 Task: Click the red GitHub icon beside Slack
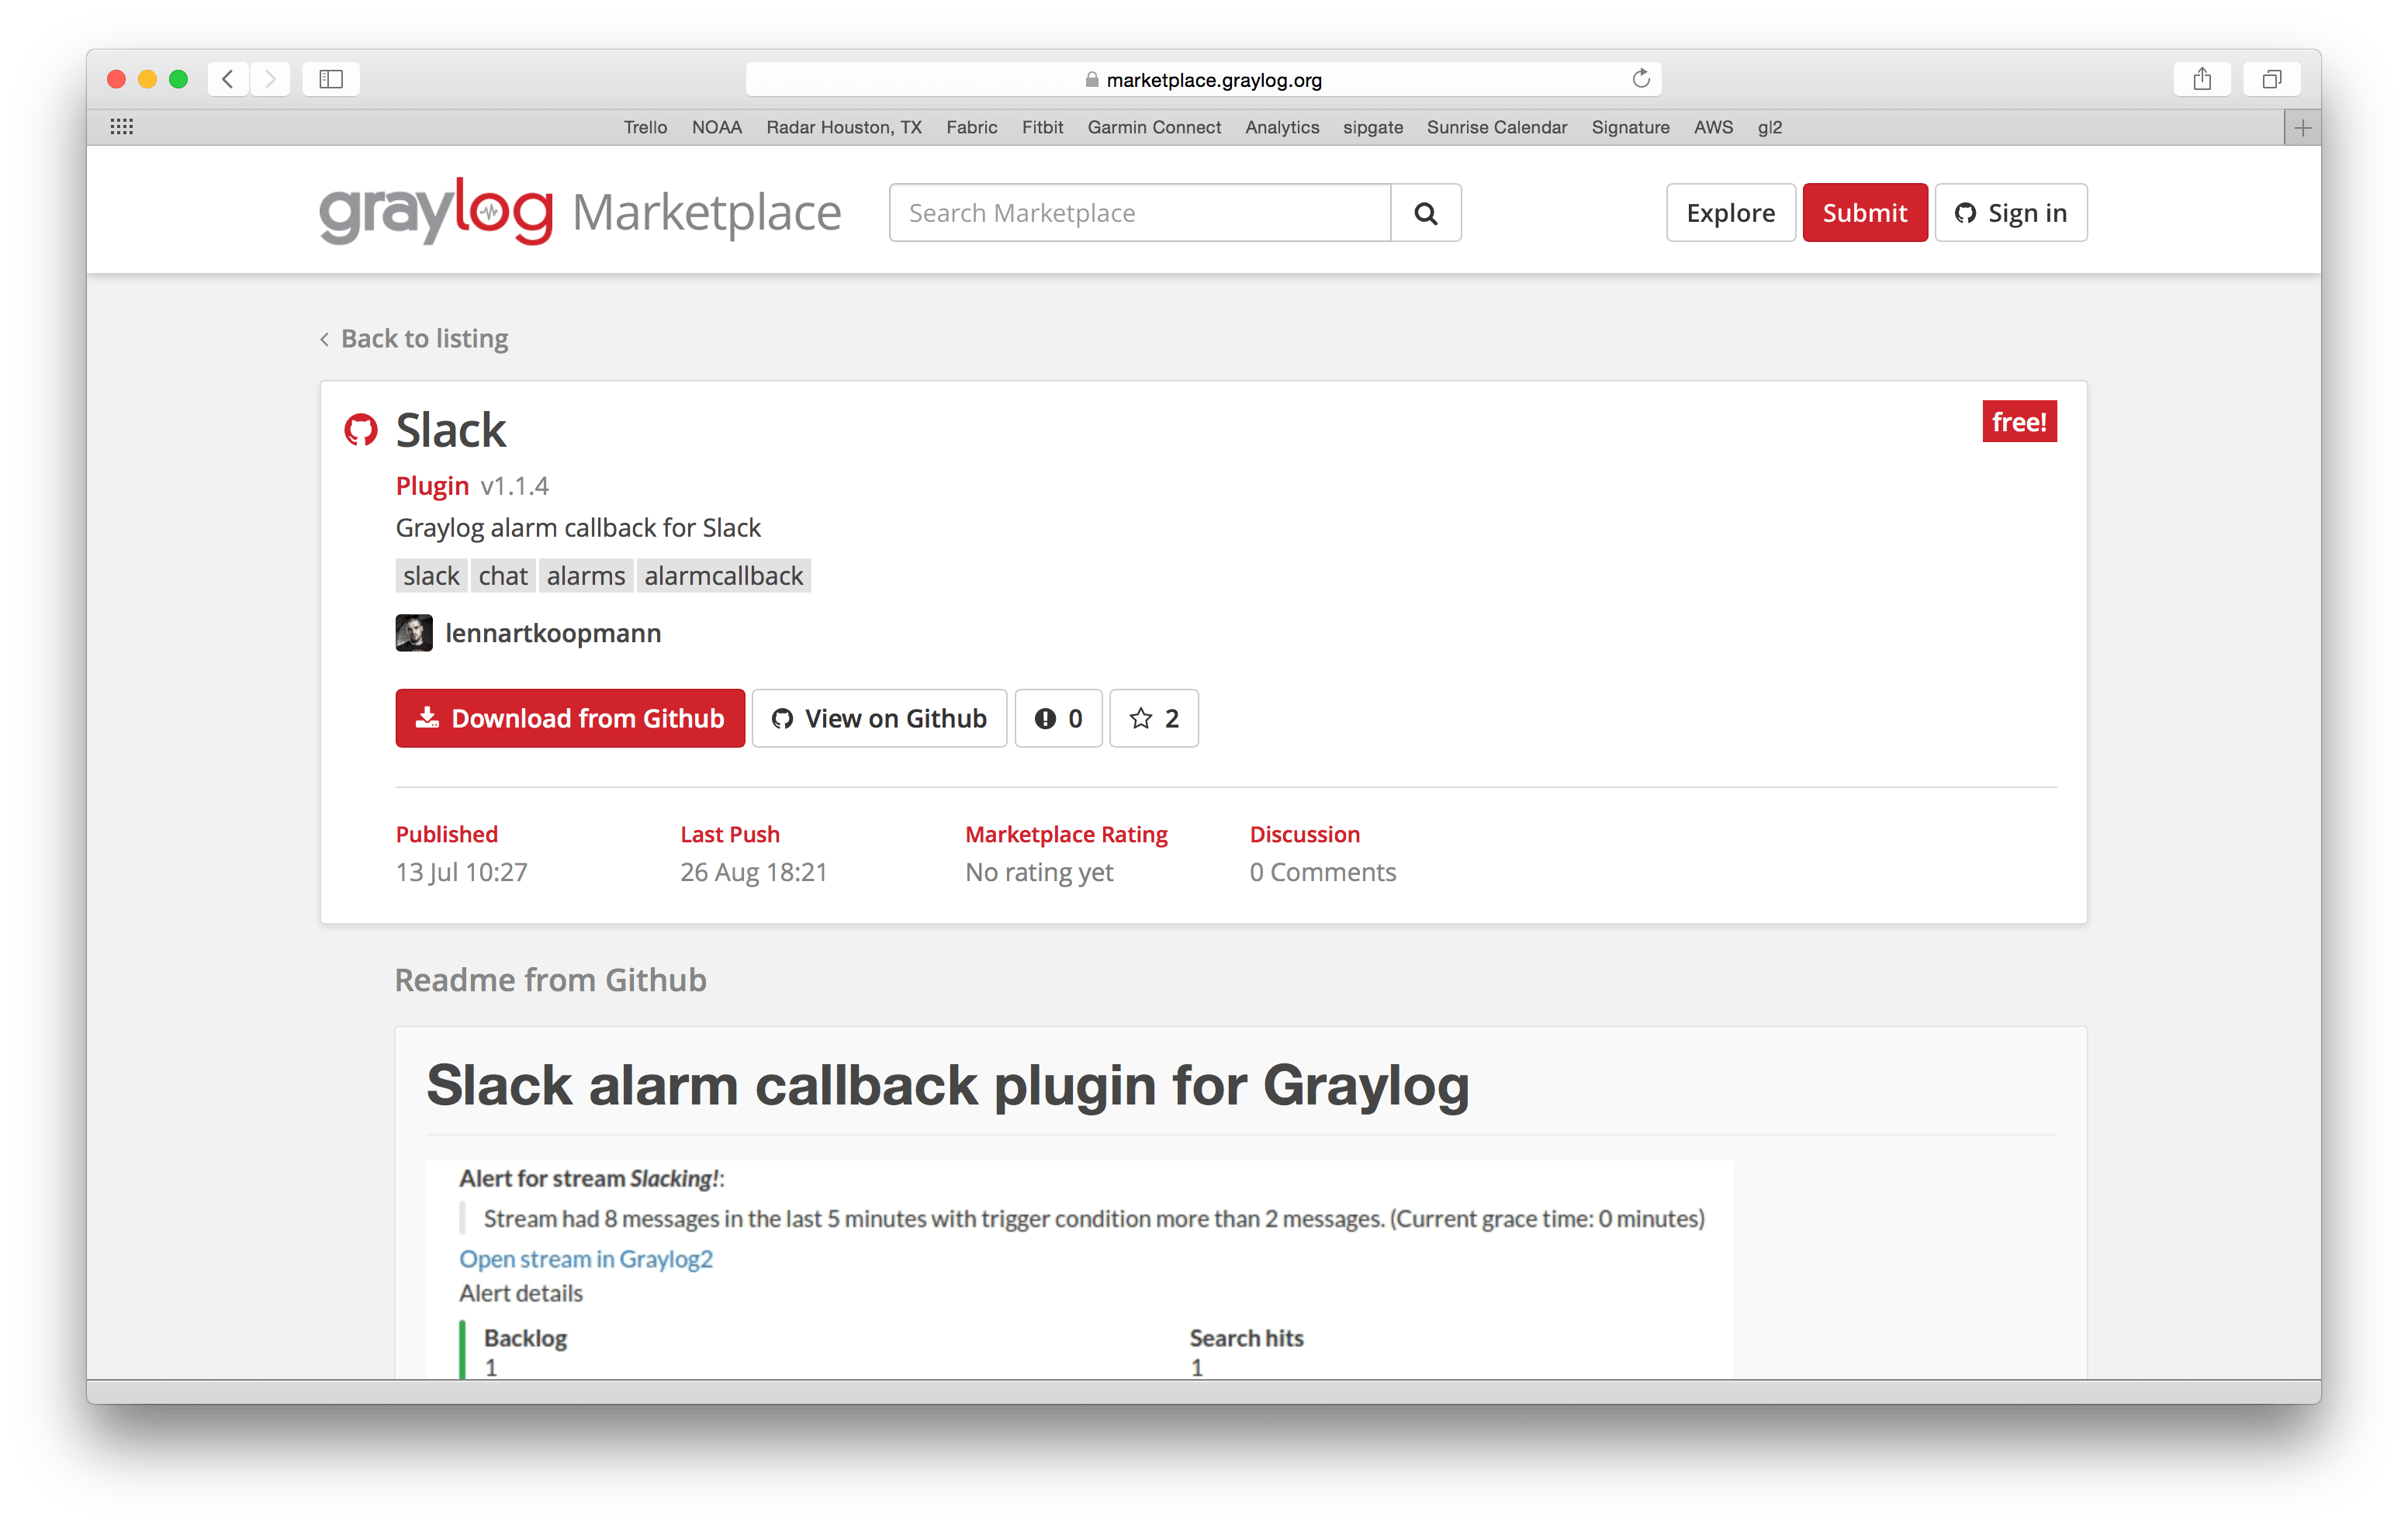tap(361, 430)
